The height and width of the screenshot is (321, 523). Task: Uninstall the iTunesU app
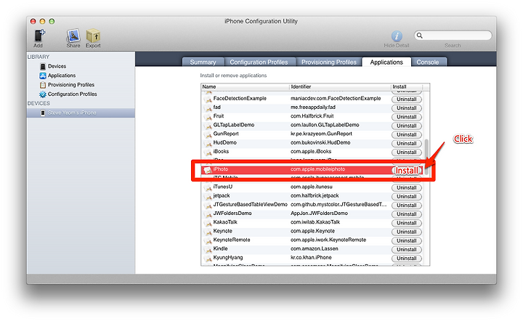tap(407, 187)
